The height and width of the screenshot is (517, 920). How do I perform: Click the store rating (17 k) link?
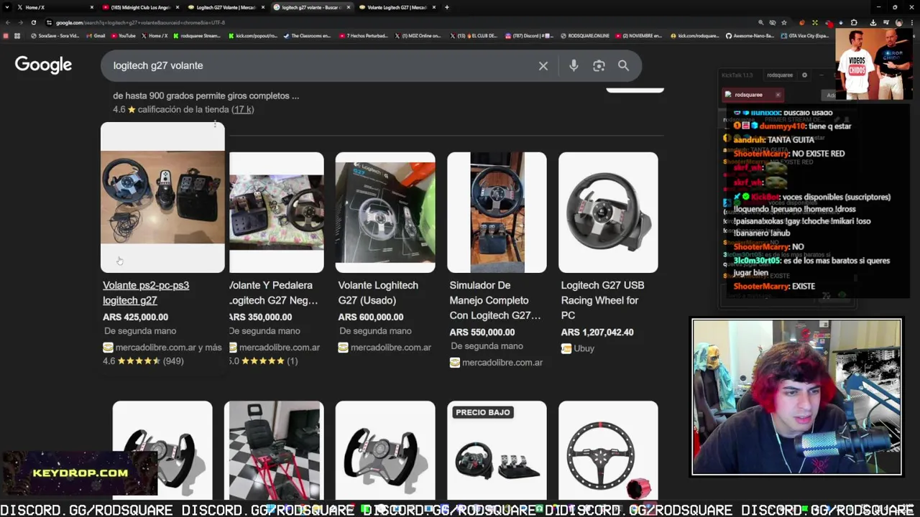click(x=242, y=109)
